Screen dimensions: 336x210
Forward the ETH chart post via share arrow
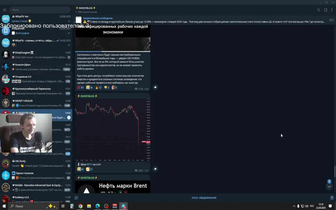pyautogui.click(x=155, y=169)
